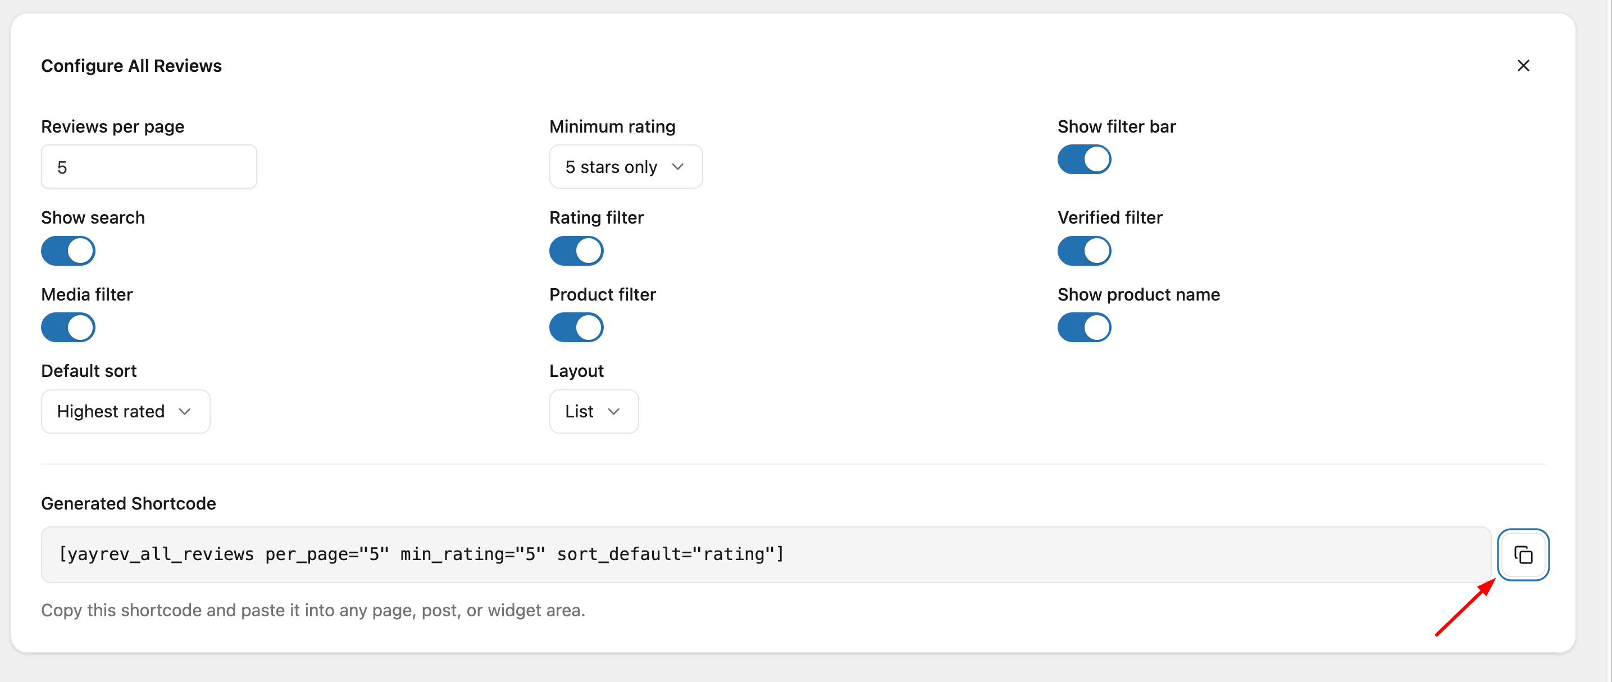Turn off Show product name toggle
Viewport: 1612px width, 682px height.
pos(1084,327)
